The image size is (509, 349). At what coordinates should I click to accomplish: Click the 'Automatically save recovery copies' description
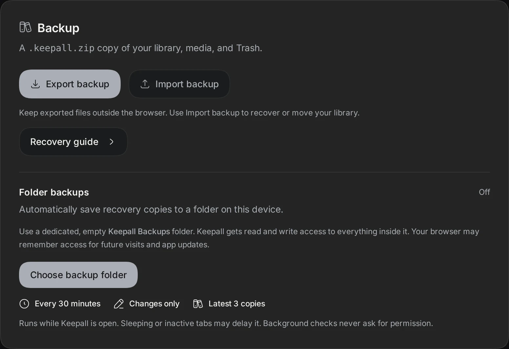151,209
